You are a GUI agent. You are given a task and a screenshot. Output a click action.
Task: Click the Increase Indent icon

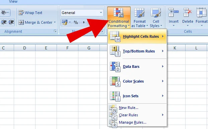point(11,22)
